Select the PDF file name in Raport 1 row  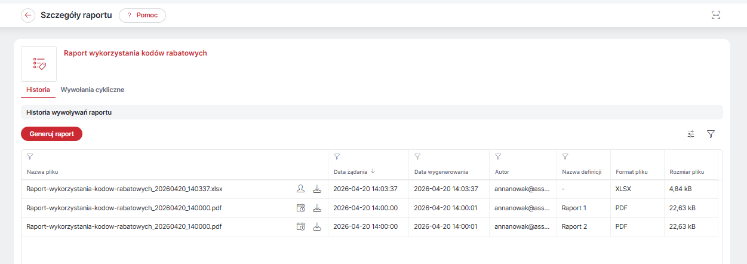tap(124, 208)
